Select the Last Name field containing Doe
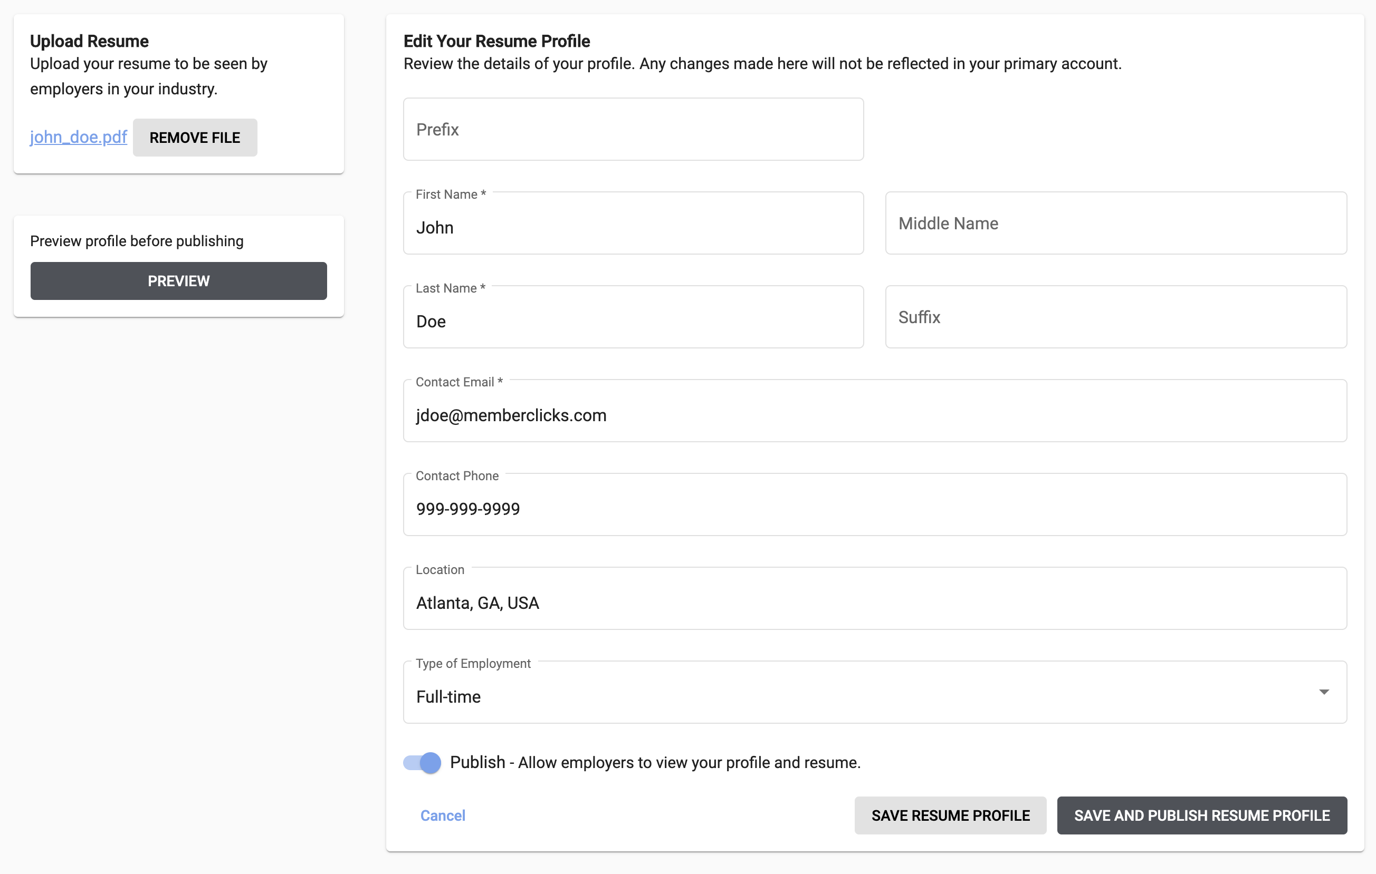This screenshot has height=874, width=1376. (633, 321)
